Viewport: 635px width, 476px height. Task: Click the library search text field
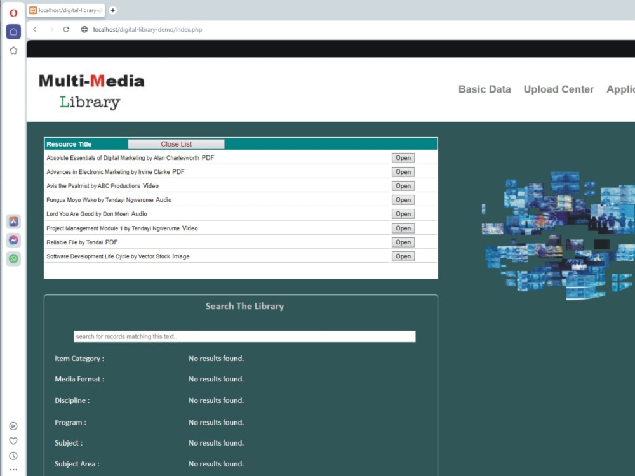pos(244,336)
